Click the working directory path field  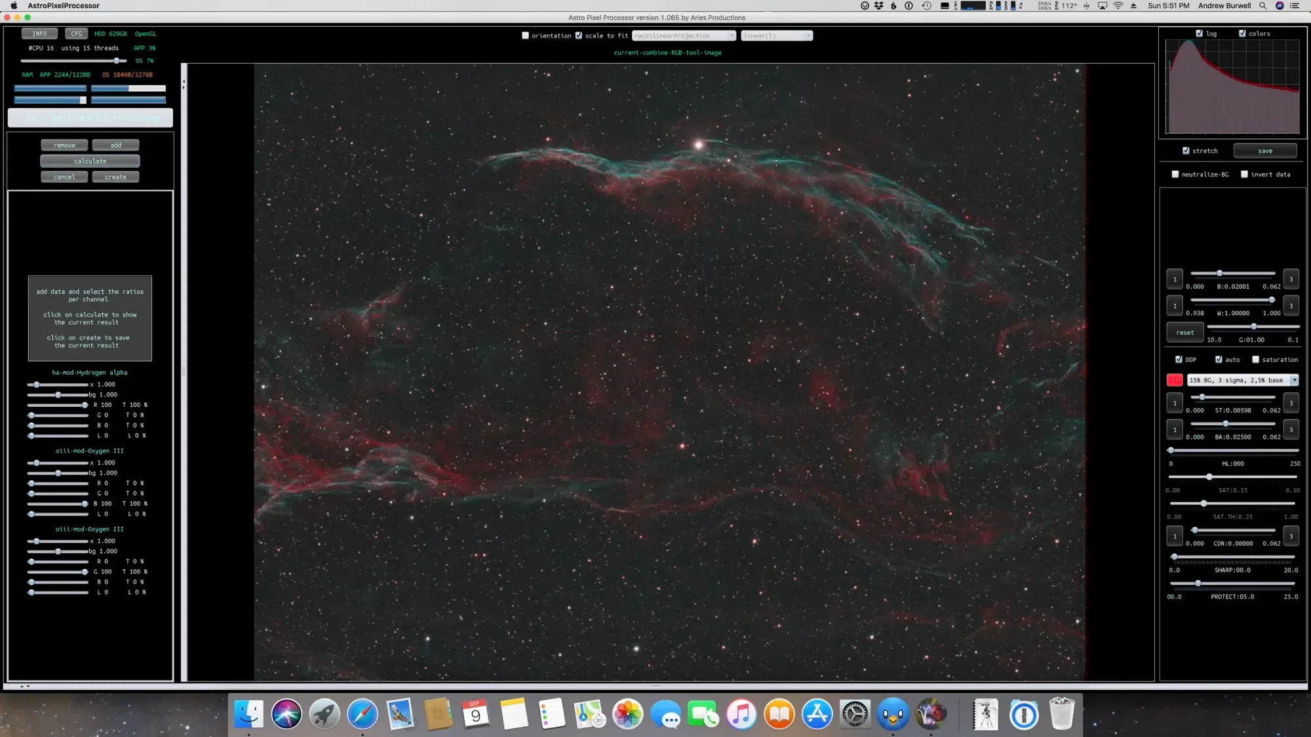click(x=90, y=118)
